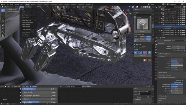This screenshot has width=186, height=105.
Task: Select the Measure ruler tool
Action: 3,35
